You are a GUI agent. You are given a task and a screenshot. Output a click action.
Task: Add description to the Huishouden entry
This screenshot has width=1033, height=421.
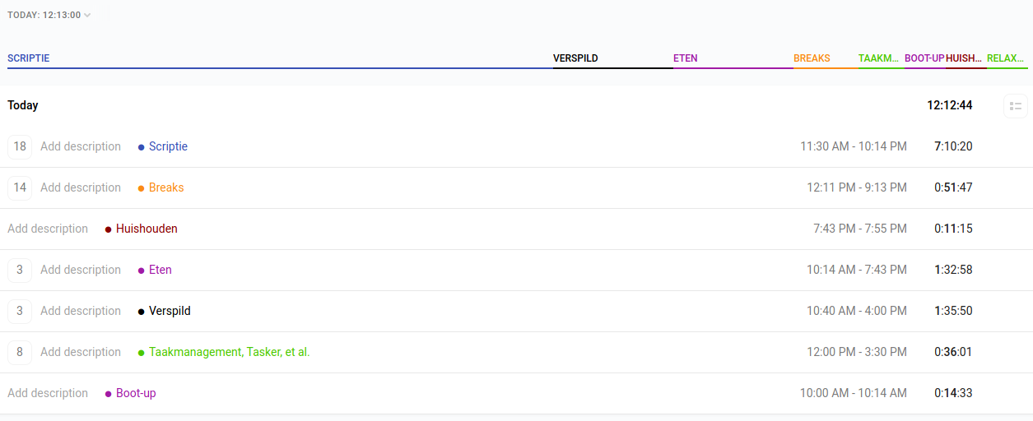click(48, 229)
